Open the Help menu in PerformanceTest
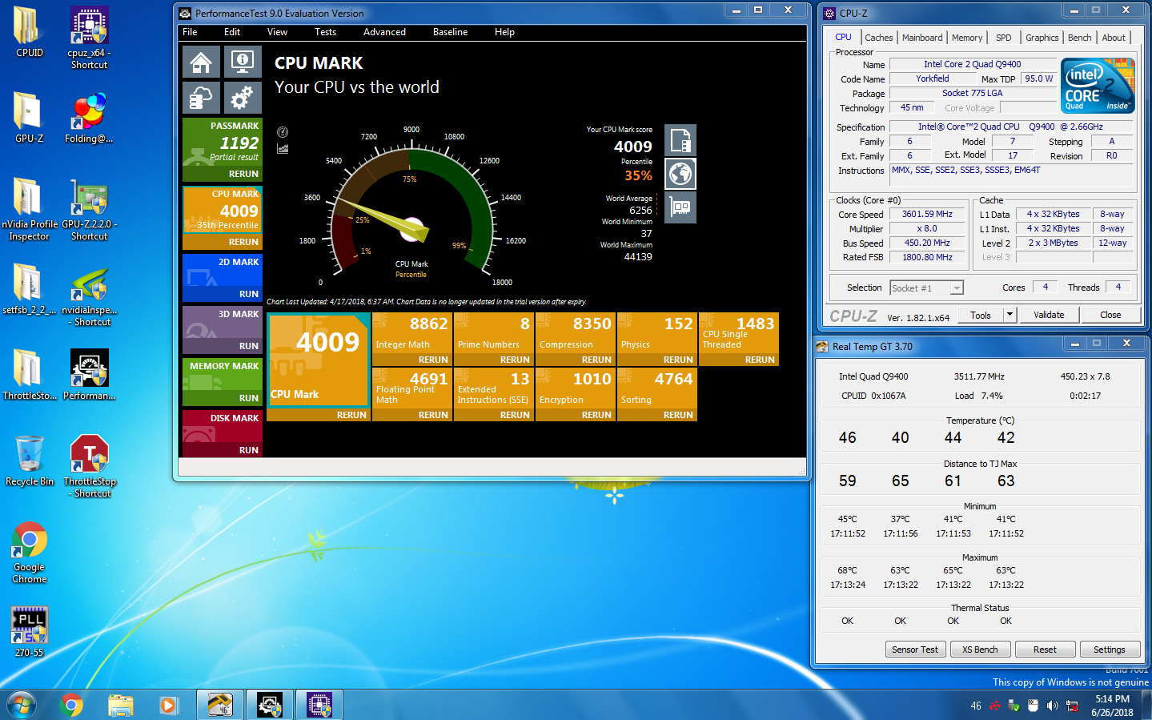This screenshot has height=720, width=1152. (x=504, y=32)
